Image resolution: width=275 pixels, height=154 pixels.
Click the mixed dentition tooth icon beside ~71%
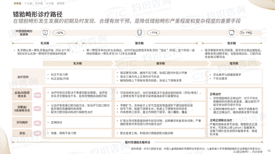(x=140, y=33)
